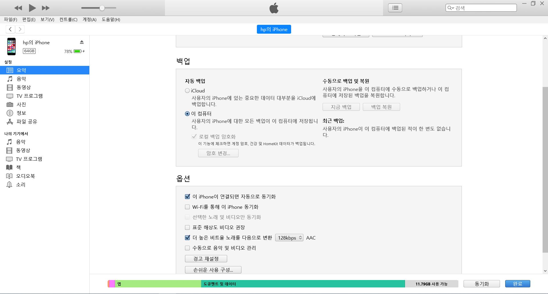Image resolution: width=548 pixels, height=294 pixels.
Task: Click the fast-forward playback button
Action: (46, 8)
